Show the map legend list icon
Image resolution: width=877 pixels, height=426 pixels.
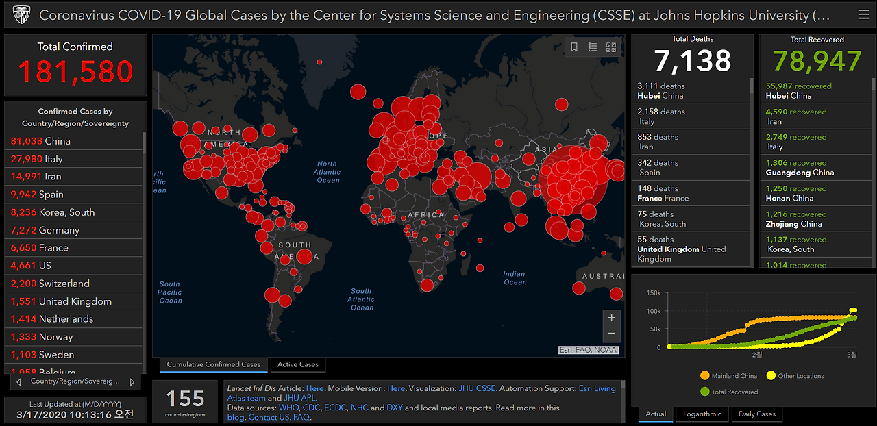click(593, 47)
